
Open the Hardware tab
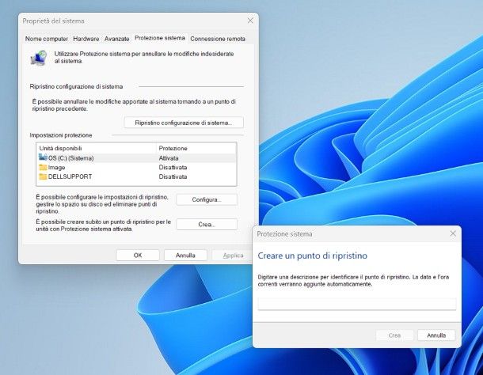tap(86, 39)
